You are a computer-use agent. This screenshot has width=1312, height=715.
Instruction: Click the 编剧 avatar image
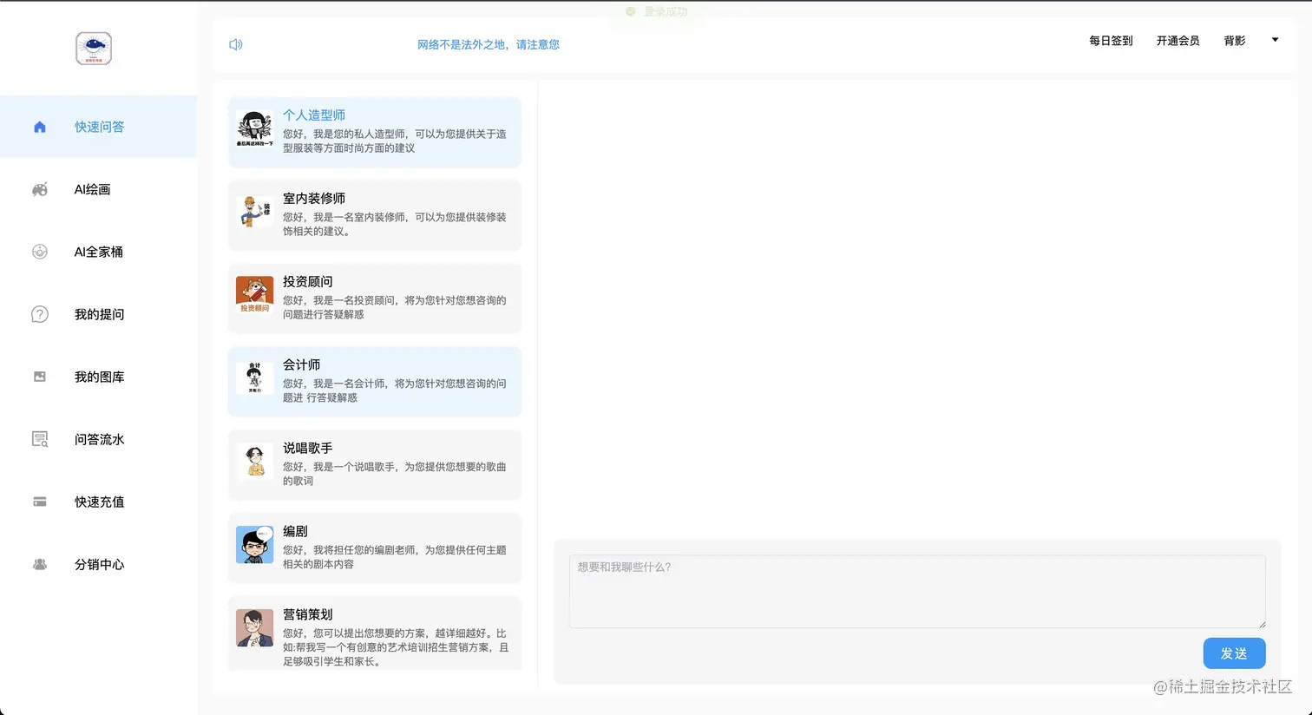[255, 545]
